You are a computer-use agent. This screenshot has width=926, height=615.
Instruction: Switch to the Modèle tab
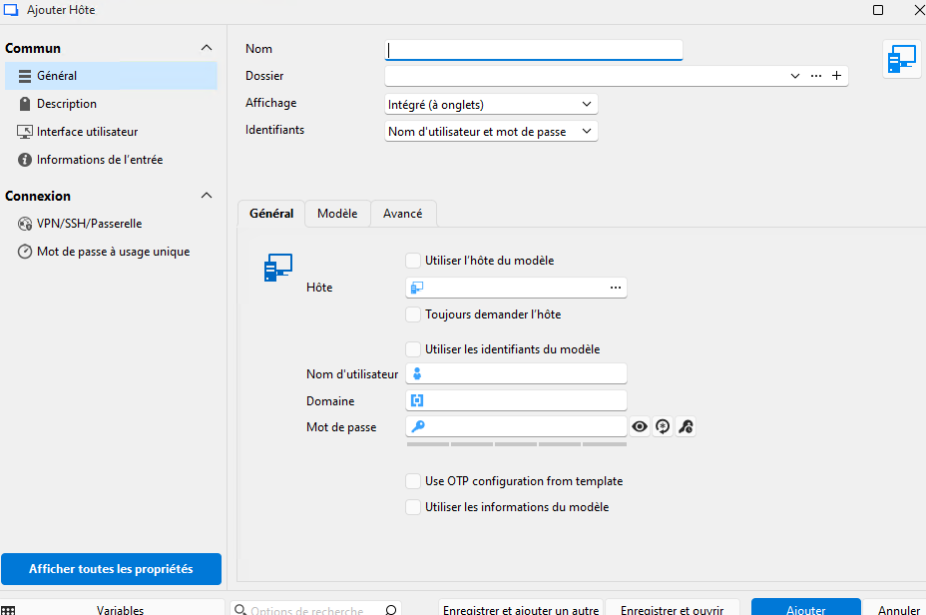coord(337,214)
